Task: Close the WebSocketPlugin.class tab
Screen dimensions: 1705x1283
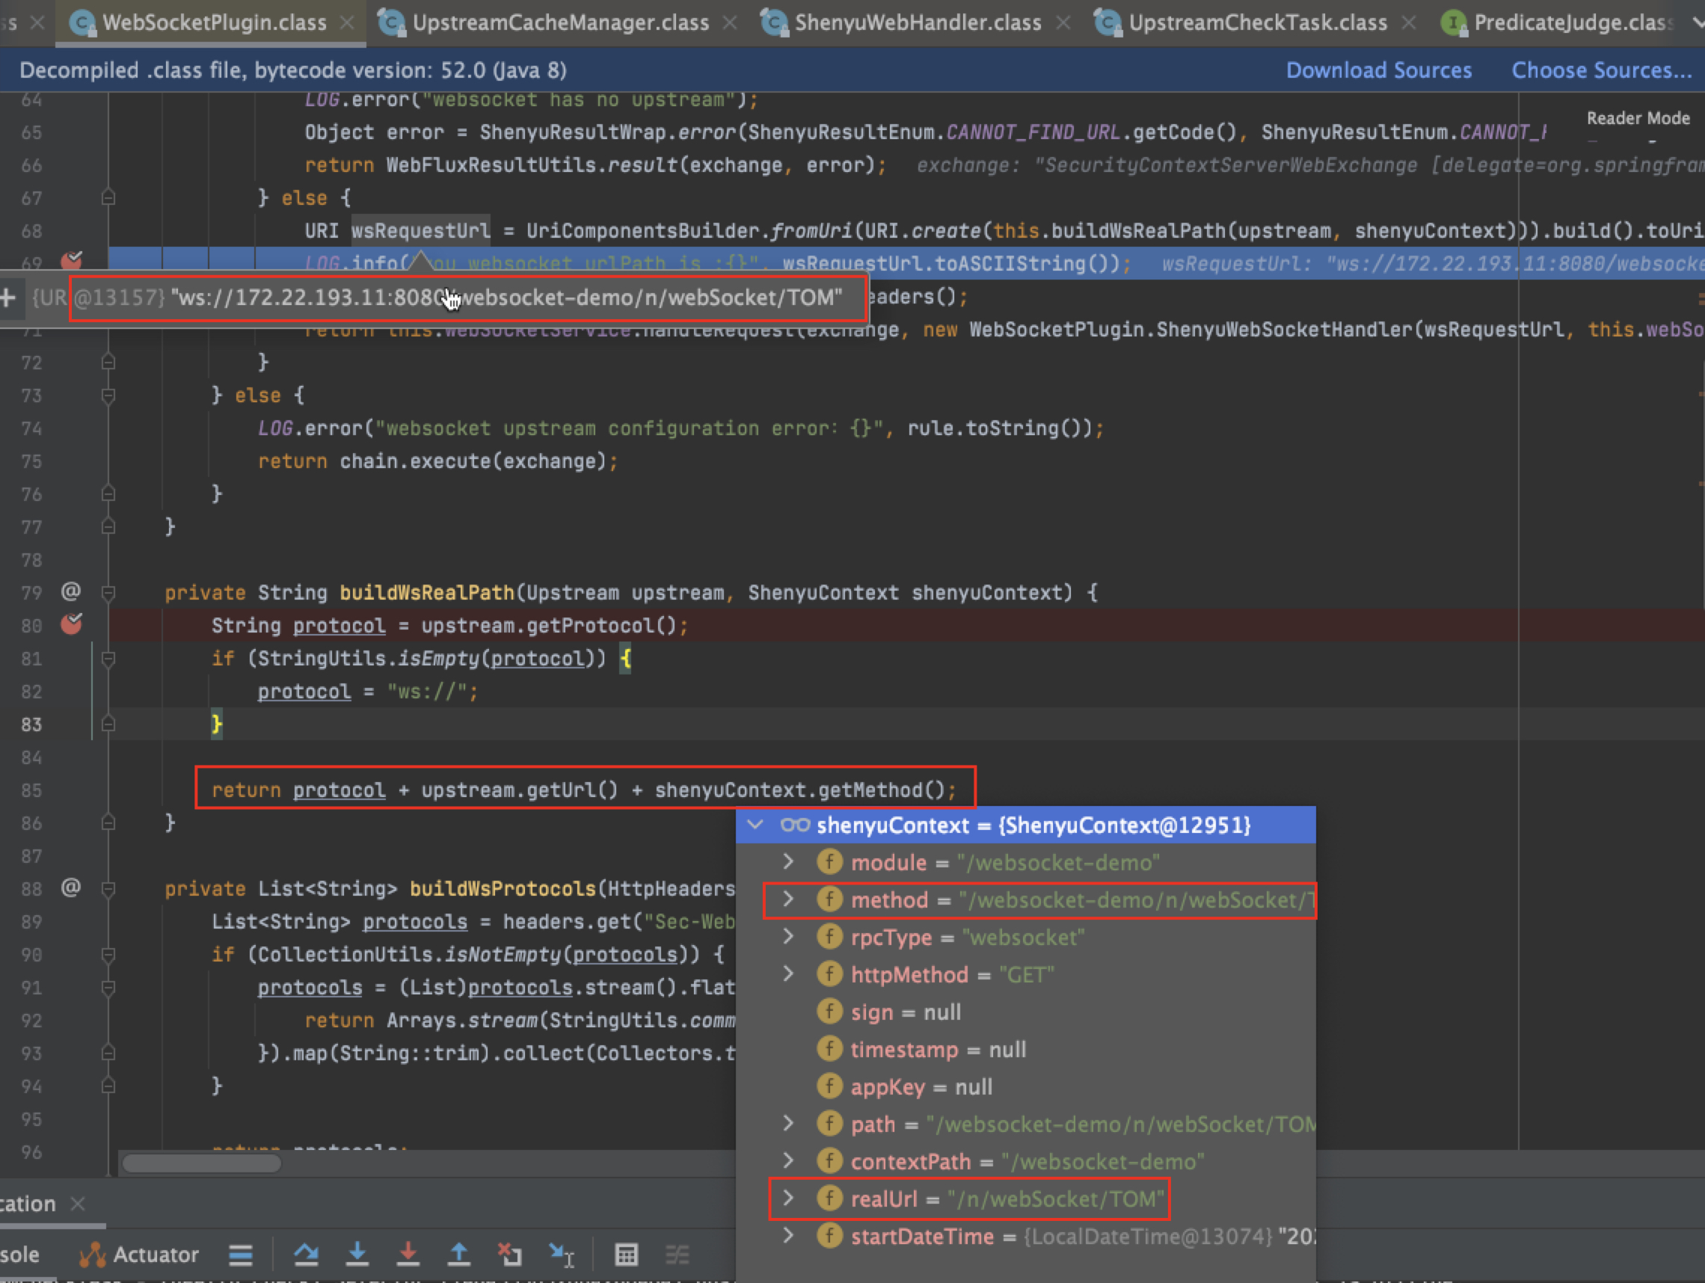Action: click(x=348, y=23)
